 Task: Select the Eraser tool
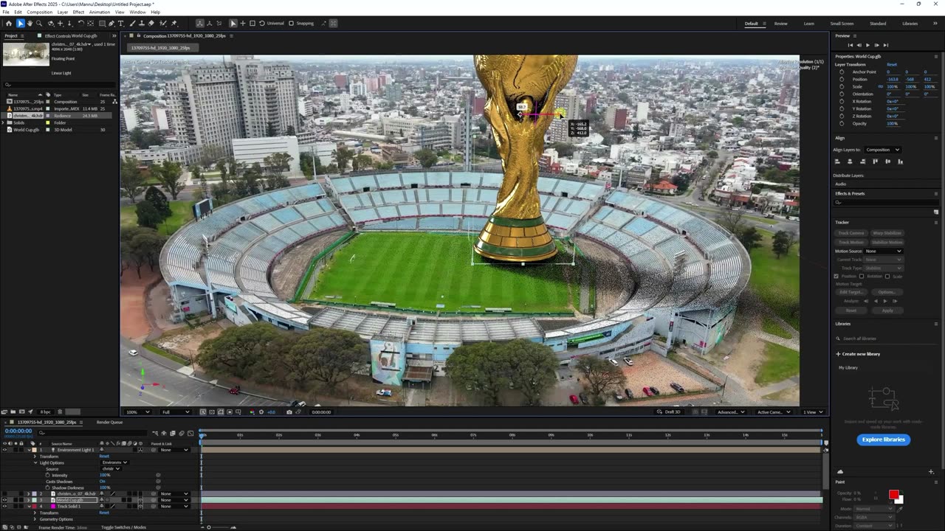[151, 24]
